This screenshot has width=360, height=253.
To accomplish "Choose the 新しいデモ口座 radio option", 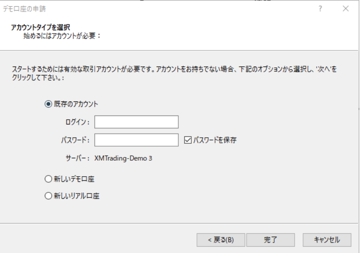I will point(48,179).
